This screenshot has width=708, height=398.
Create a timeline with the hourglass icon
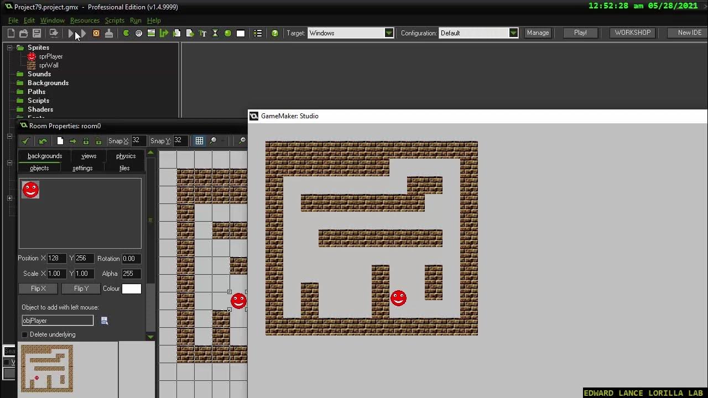[x=215, y=33]
